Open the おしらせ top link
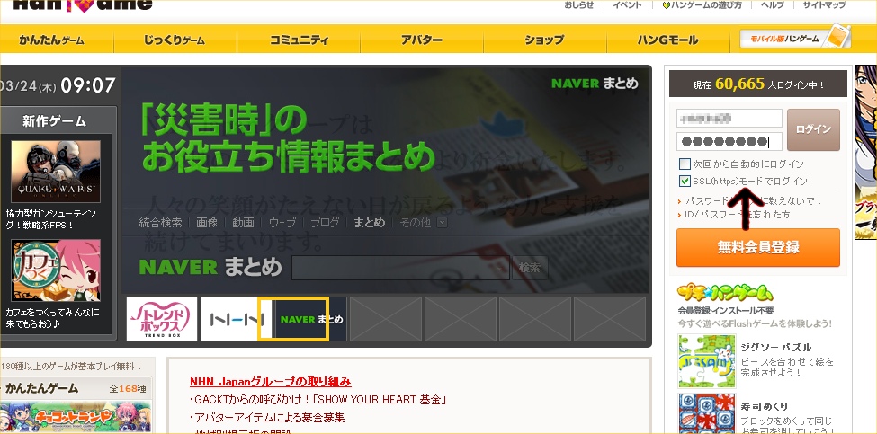 point(579,5)
